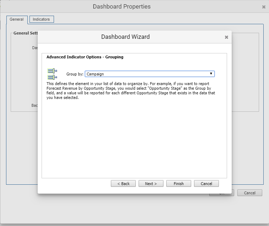Go back with the < Back button
This screenshot has height=226, width=269.
coord(123,184)
